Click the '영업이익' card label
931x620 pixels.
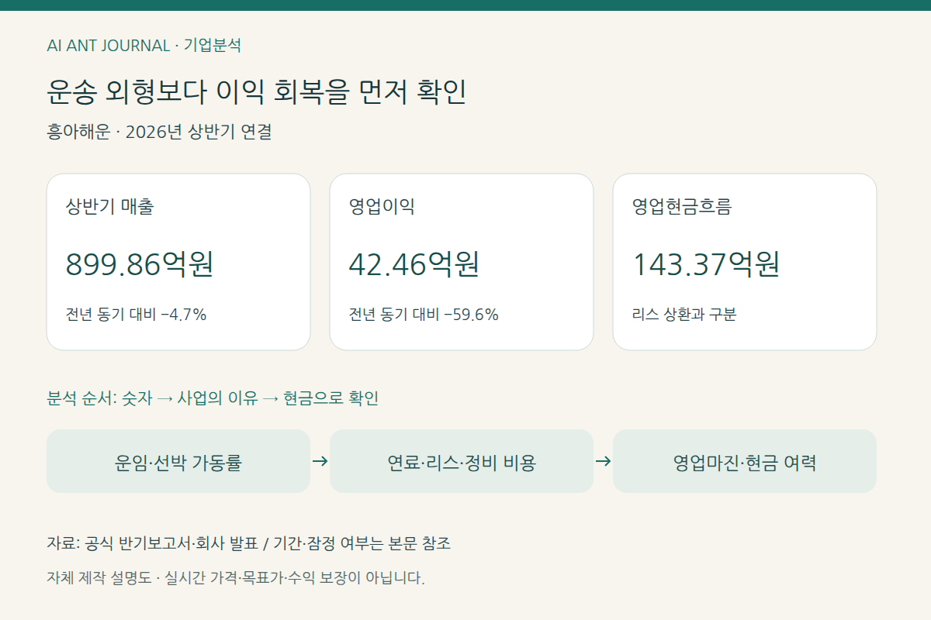point(382,207)
